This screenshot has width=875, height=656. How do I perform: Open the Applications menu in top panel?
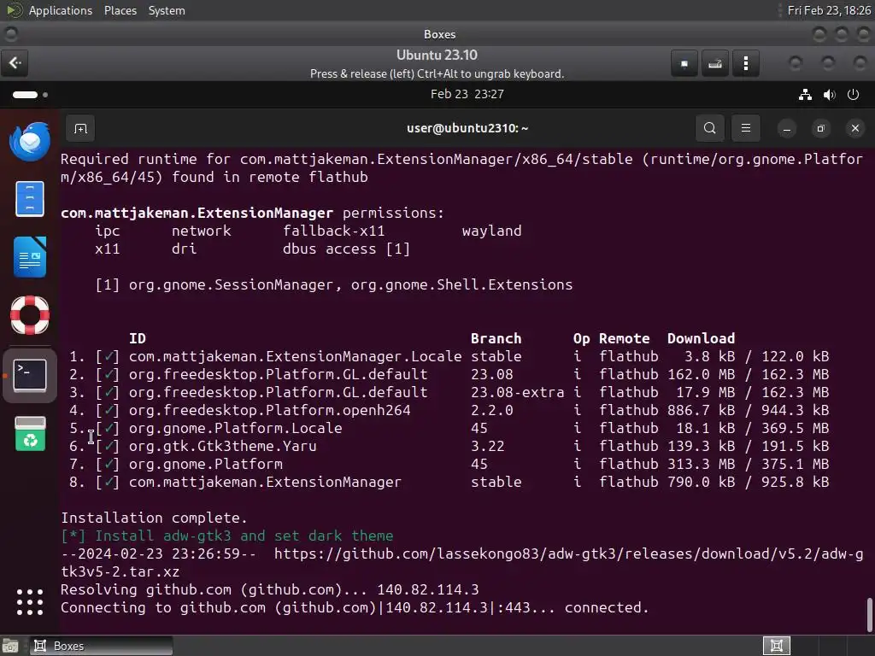coord(61,10)
